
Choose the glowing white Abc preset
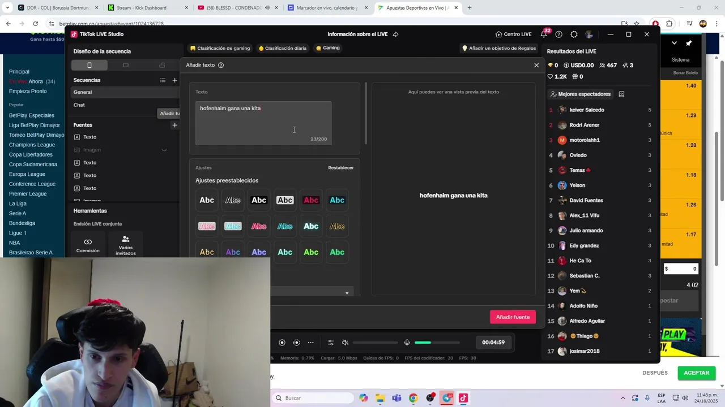[x=311, y=226]
